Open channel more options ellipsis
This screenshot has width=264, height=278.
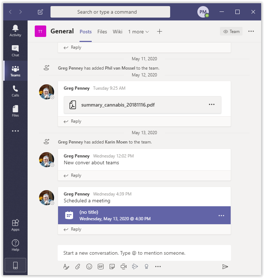click(x=251, y=31)
